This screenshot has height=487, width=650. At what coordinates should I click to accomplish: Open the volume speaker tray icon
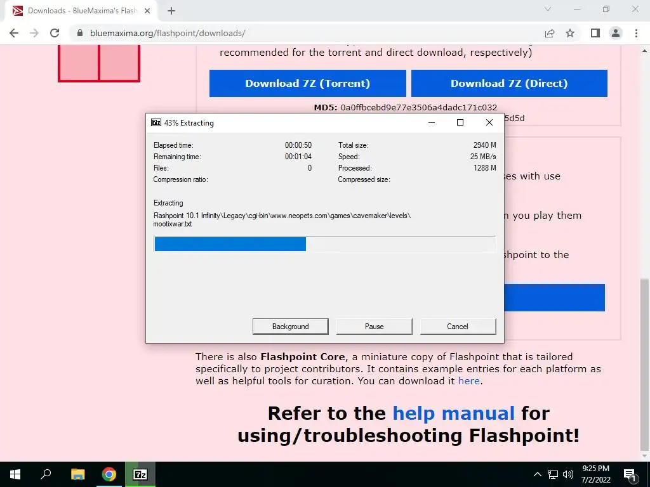568,474
